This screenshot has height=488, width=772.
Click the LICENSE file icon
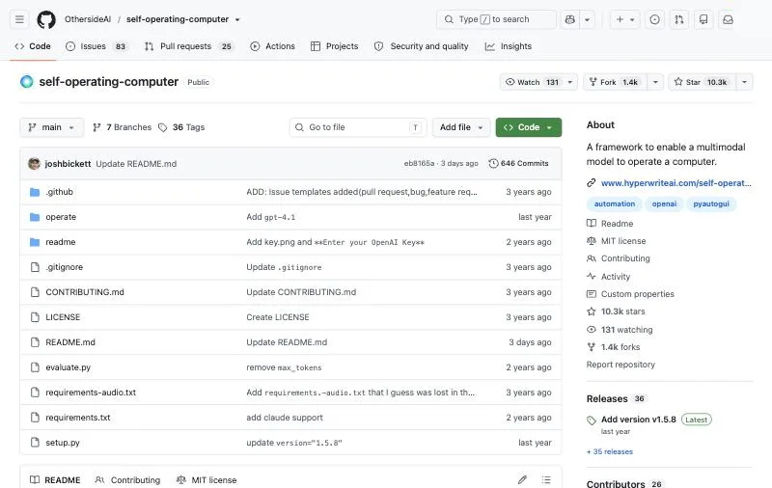(35, 317)
